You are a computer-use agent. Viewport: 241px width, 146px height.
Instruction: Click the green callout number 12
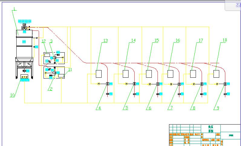[x=44, y=41]
